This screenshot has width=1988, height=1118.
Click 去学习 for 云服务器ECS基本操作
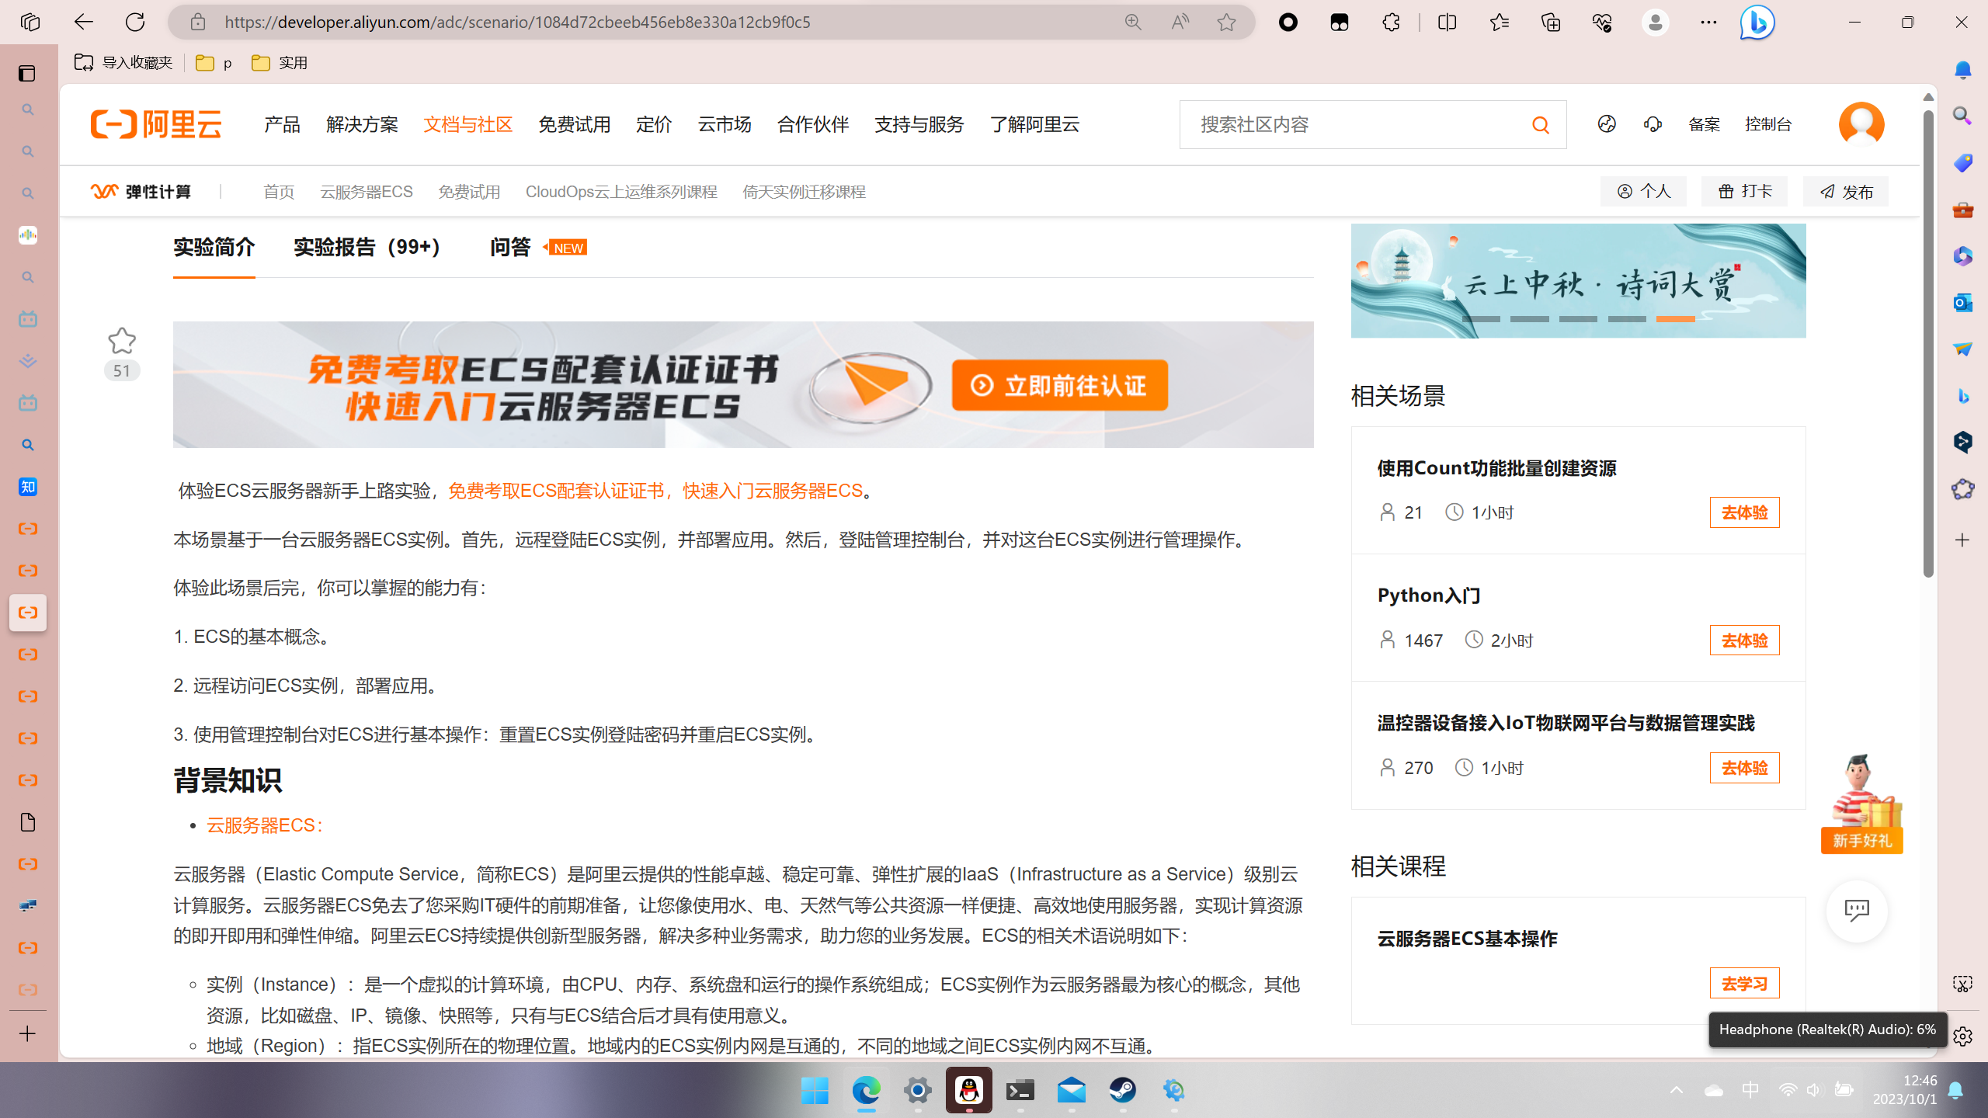pyautogui.click(x=1744, y=984)
